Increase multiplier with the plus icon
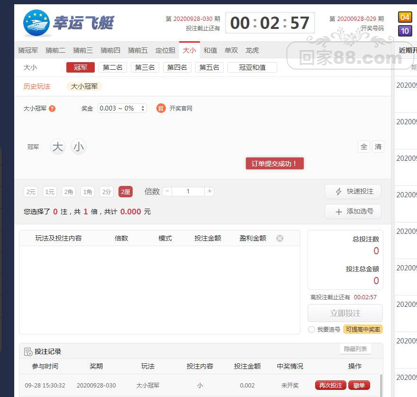417x397 pixels. pyautogui.click(x=209, y=192)
